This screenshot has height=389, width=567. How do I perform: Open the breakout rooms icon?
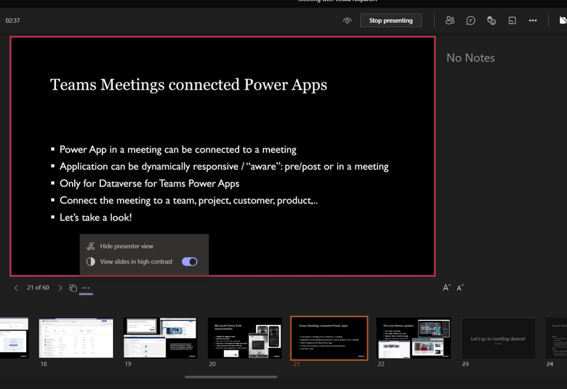click(512, 21)
